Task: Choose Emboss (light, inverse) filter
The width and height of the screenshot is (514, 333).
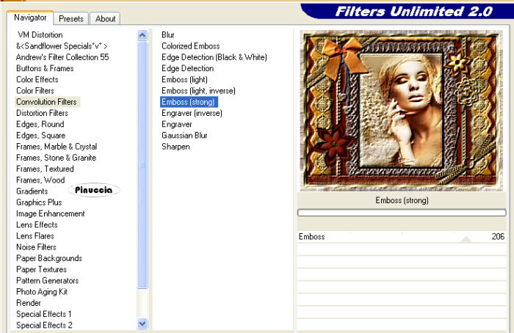Action: tap(198, 90)
